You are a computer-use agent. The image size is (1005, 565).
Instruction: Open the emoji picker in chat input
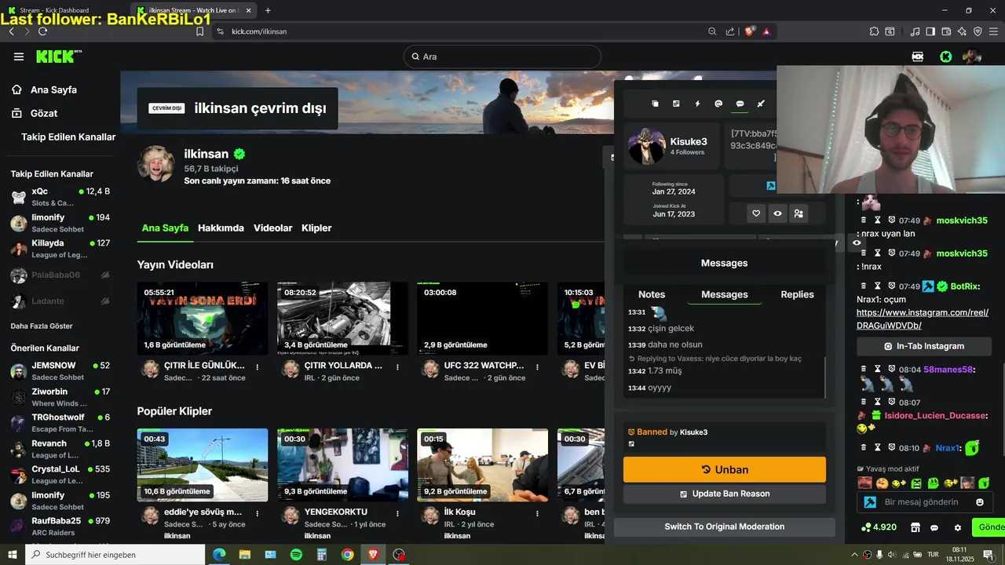pos(980,502)
